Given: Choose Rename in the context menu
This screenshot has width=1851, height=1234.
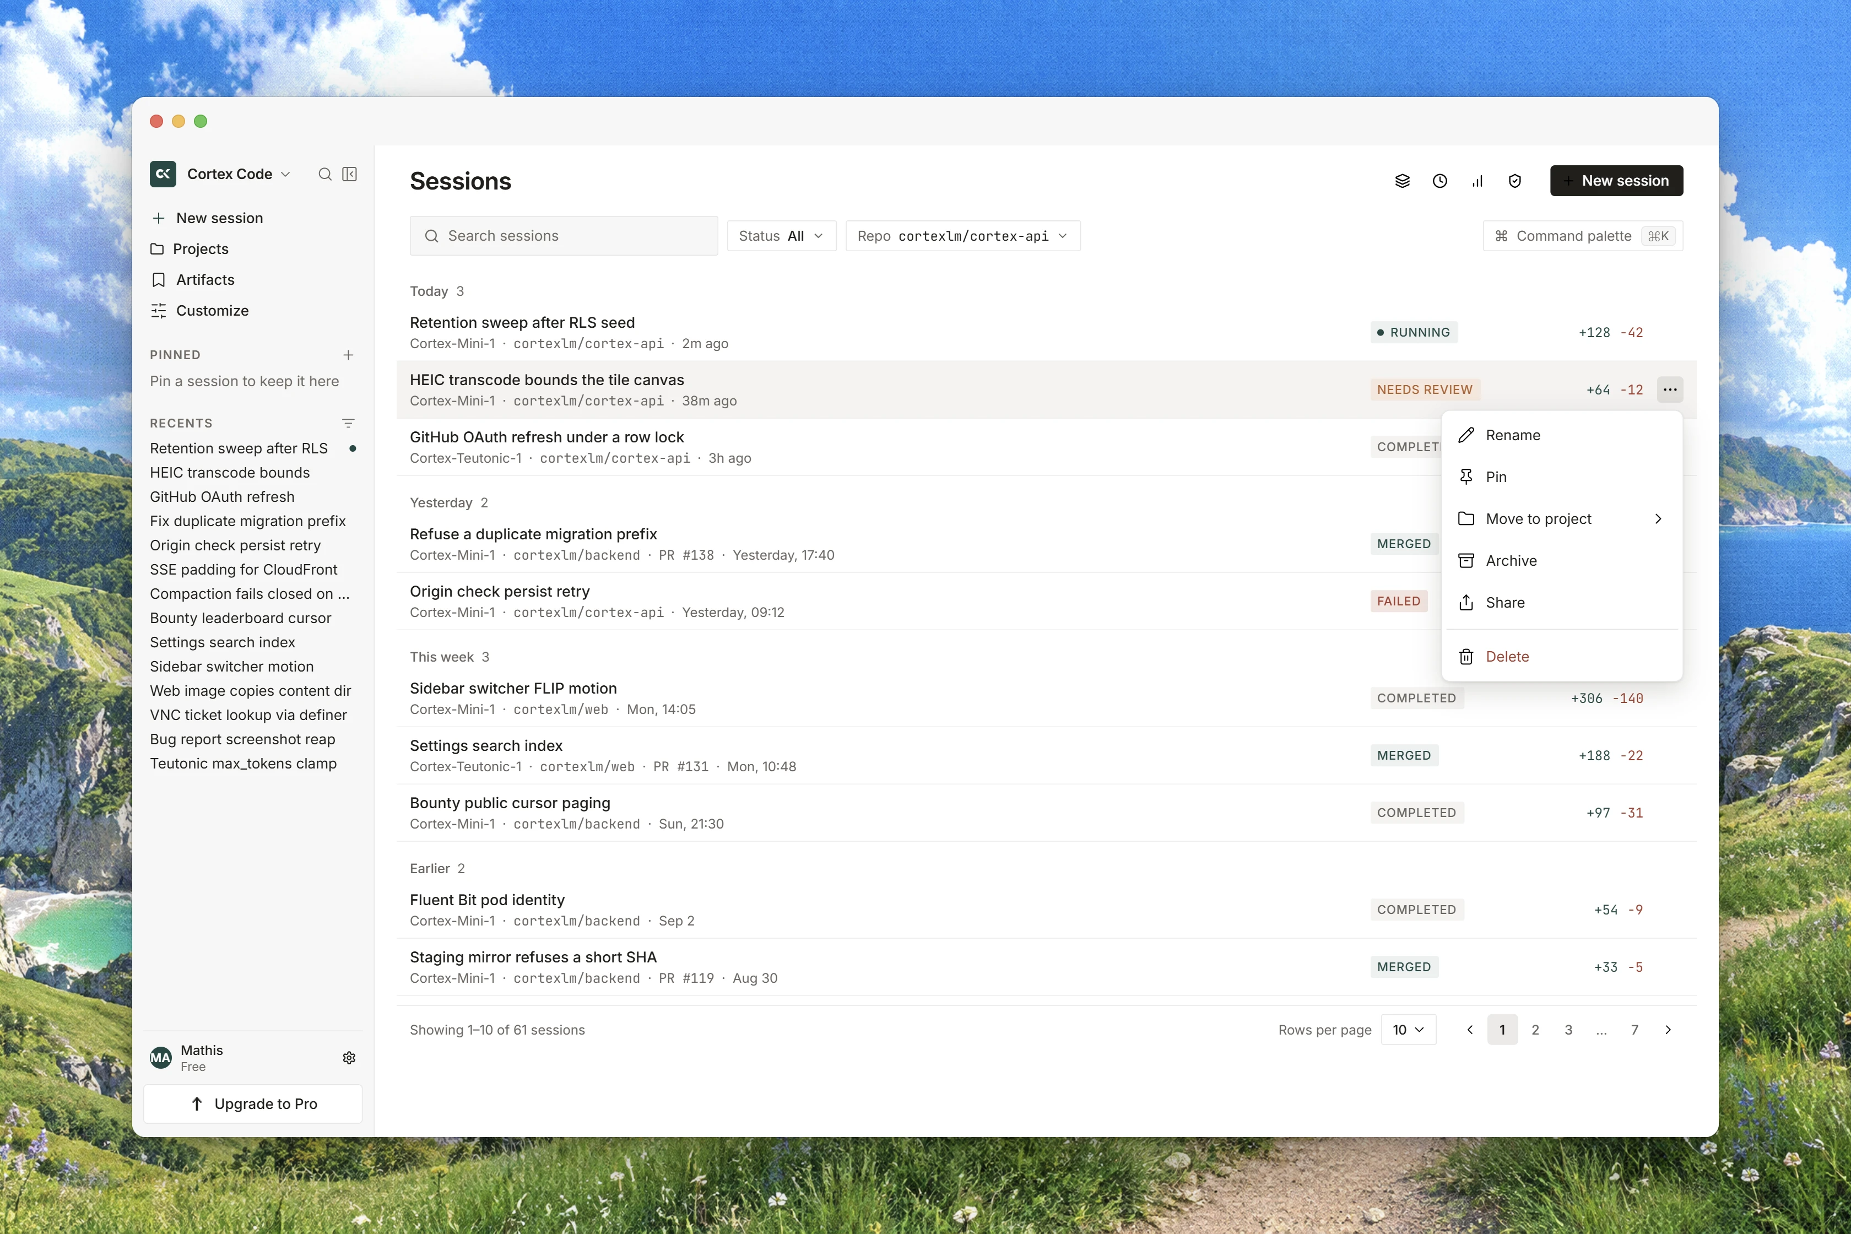Looking at the screenshot, I should point(1561,435).
